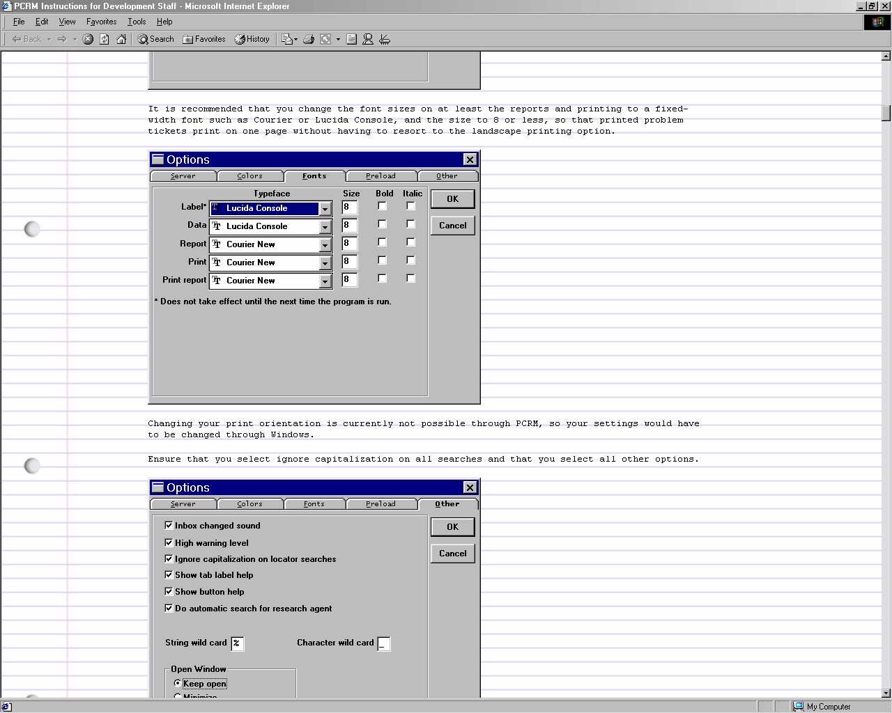This screenshot has width=892, height=713.
Task: Open the Search pane from the toolbar
Action: [x=156, y=39]
